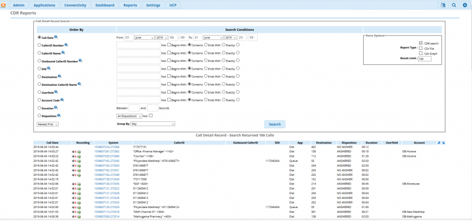Open system record 1559637139.272543
The width and height of the screenshot is (472, 221).
click(x=107, y=179)
